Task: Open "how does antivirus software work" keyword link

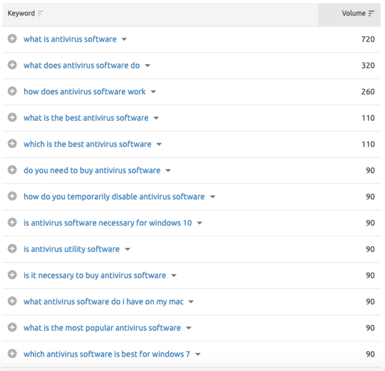Action: (x=84, y=91)
